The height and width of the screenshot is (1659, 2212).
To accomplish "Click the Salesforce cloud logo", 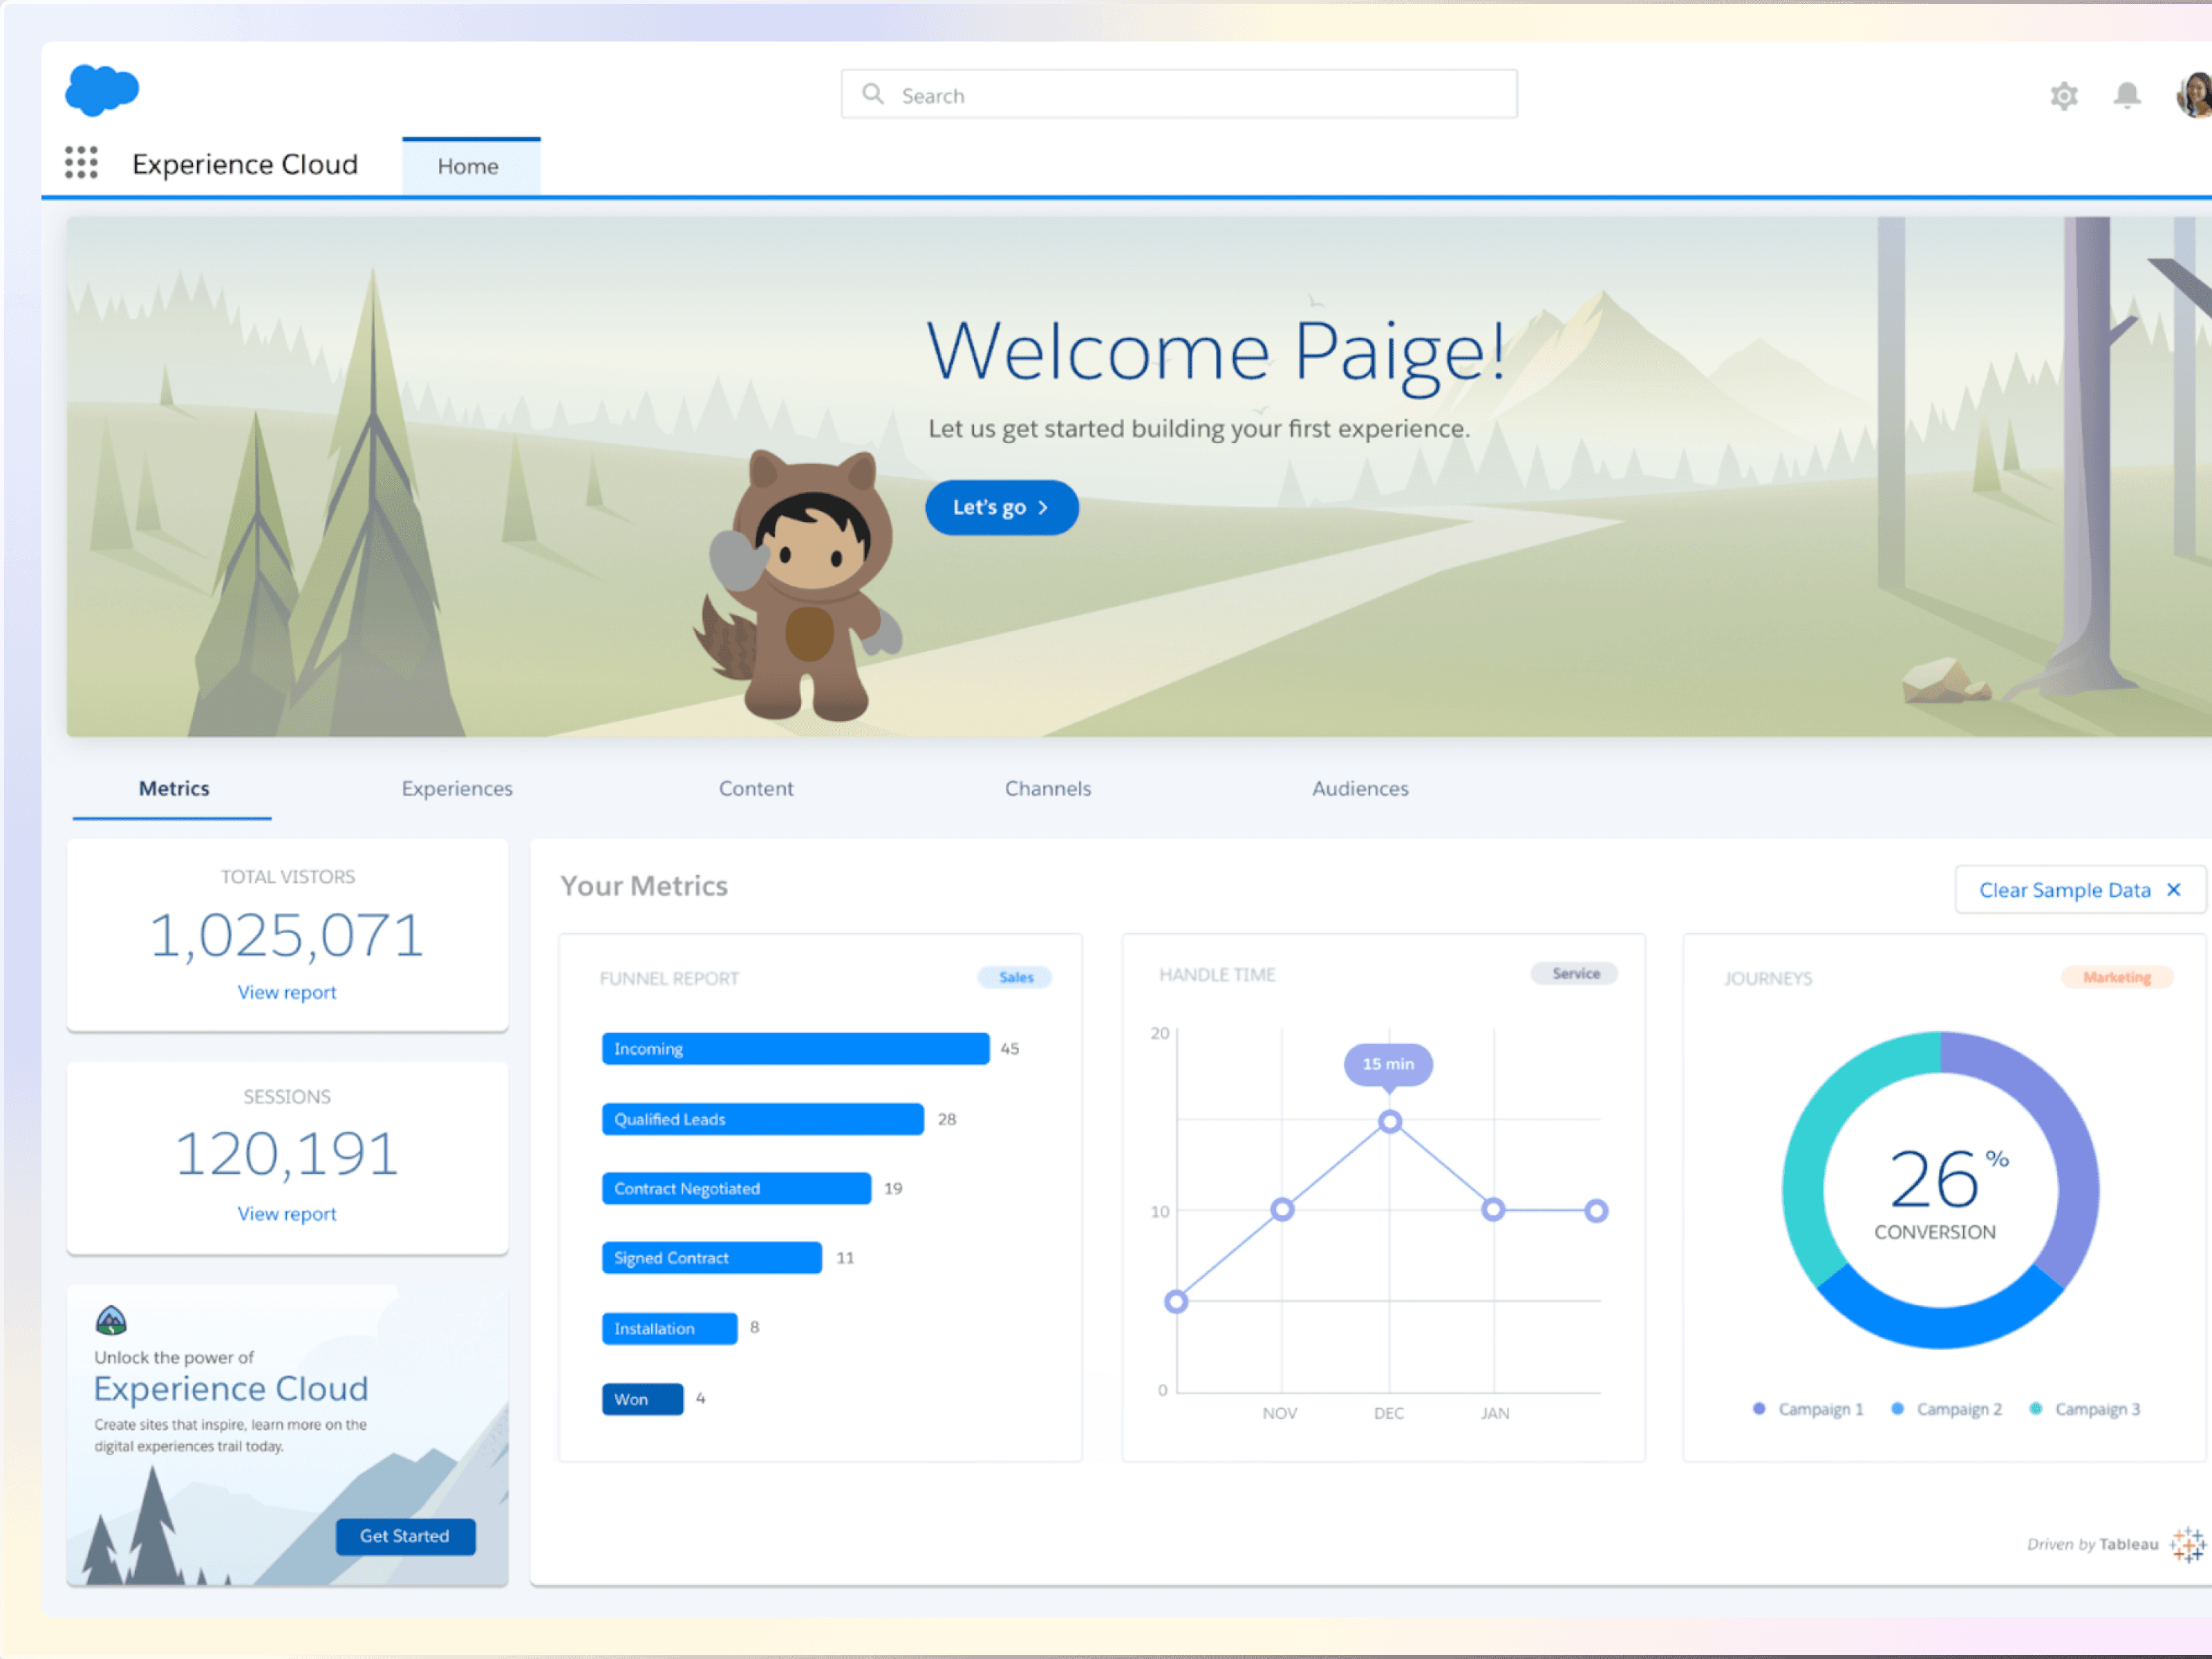I will point(101,90).
